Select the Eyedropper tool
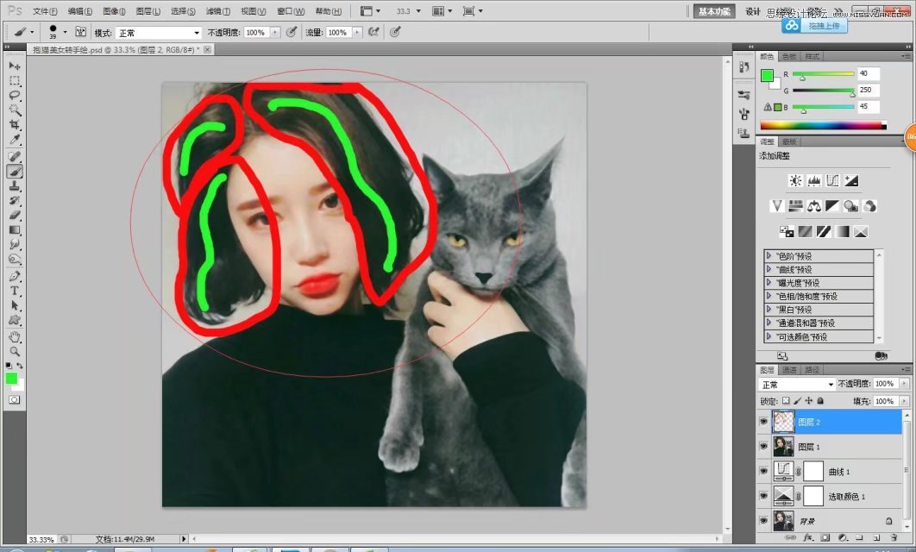The height and width of the screenshot is (552, 916). (x=15, y=139)
